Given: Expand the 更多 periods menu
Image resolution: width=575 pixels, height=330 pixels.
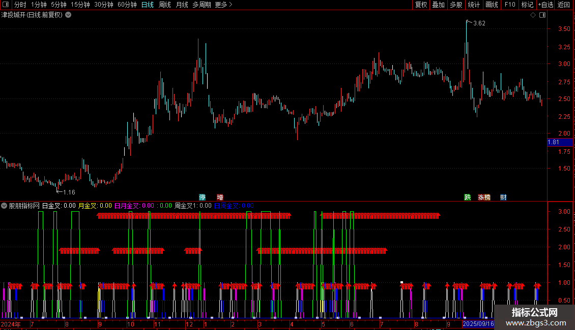Looking at the screenshot, I should coord(223,5).
